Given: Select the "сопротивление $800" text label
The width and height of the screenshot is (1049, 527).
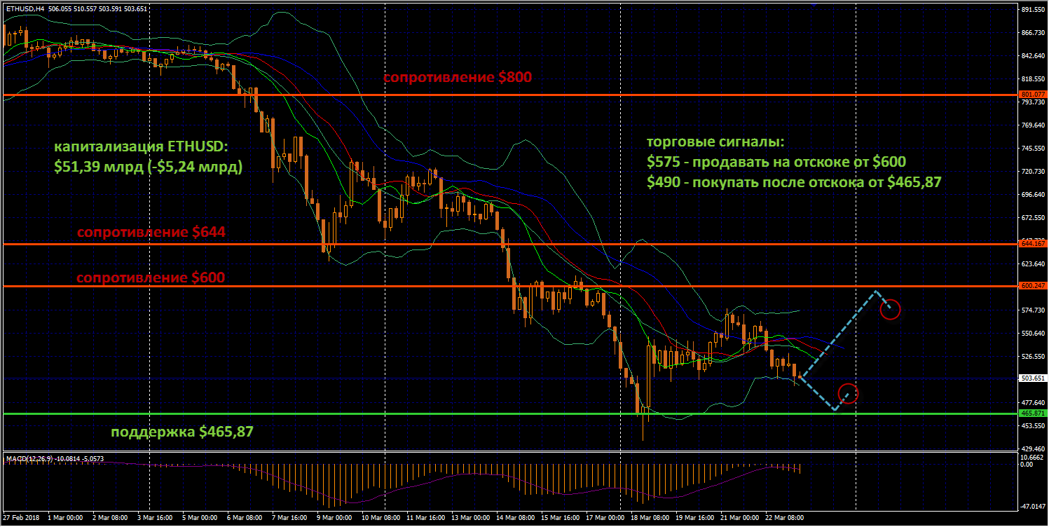Looking at the screenshot, I should click(457, 78).
